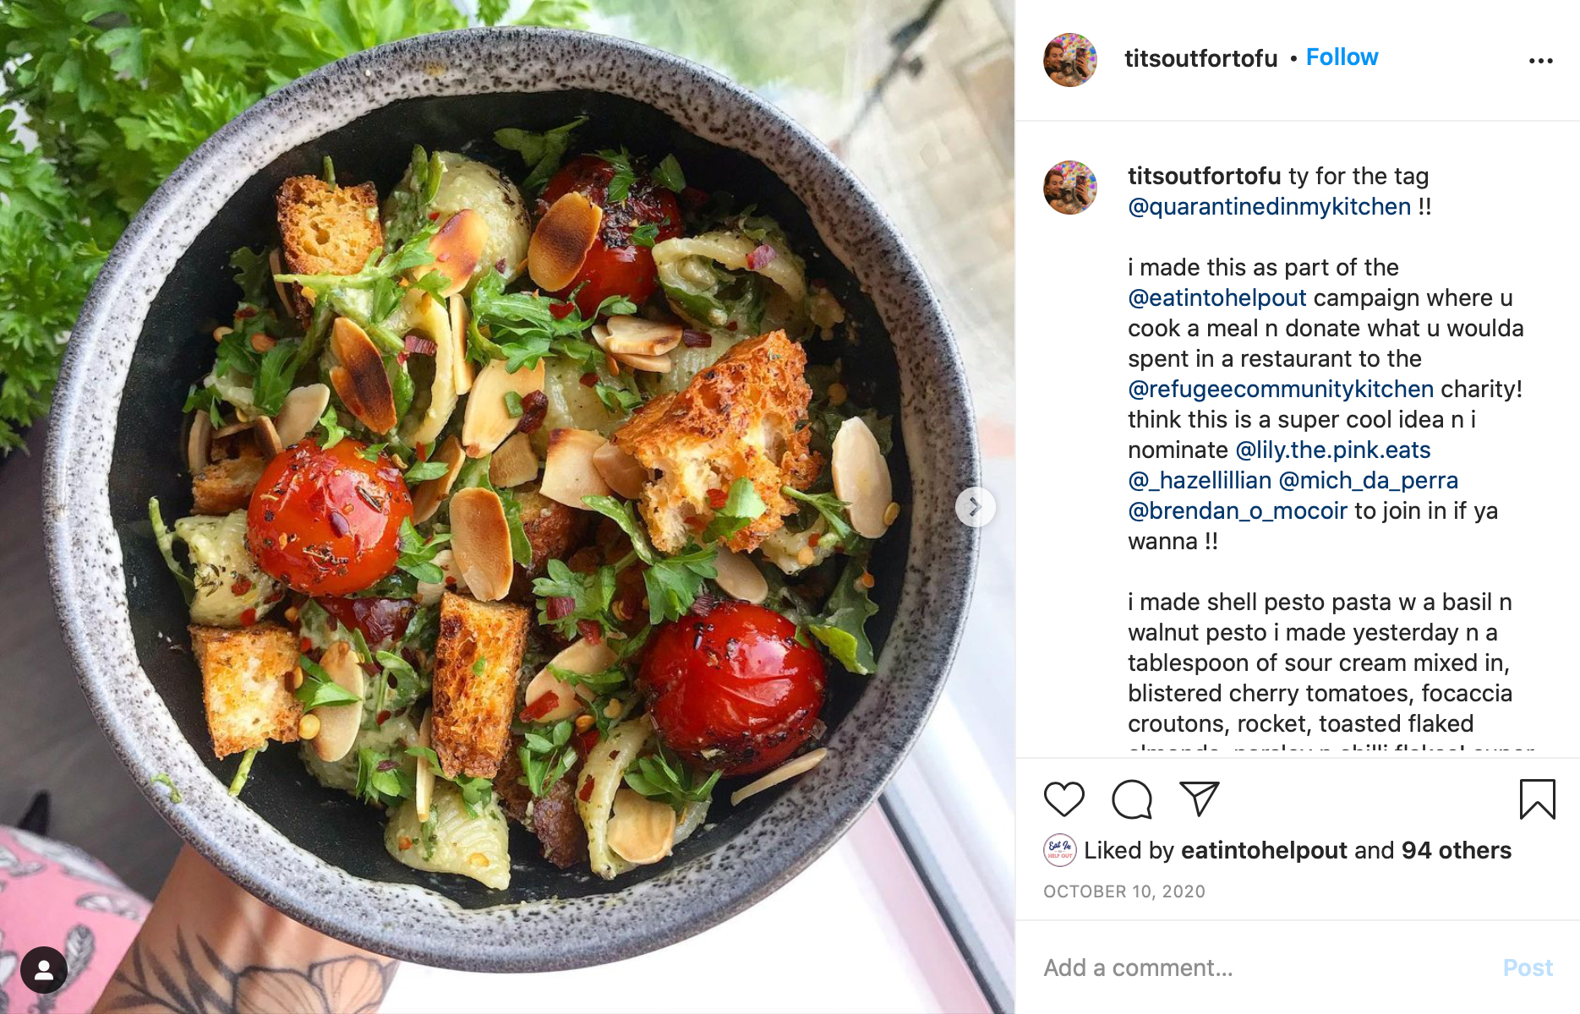Open three-dot more options menu
The width and height of the screenshot is (1580, 1014).
[x=1540, y=61]
